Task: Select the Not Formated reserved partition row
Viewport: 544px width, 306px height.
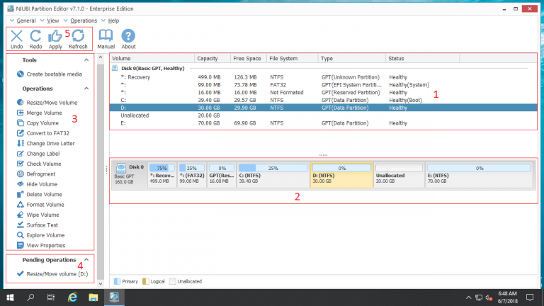Action: [x=323, y=92]
